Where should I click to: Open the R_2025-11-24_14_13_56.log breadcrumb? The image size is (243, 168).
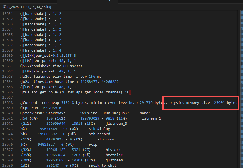point(29,7)
